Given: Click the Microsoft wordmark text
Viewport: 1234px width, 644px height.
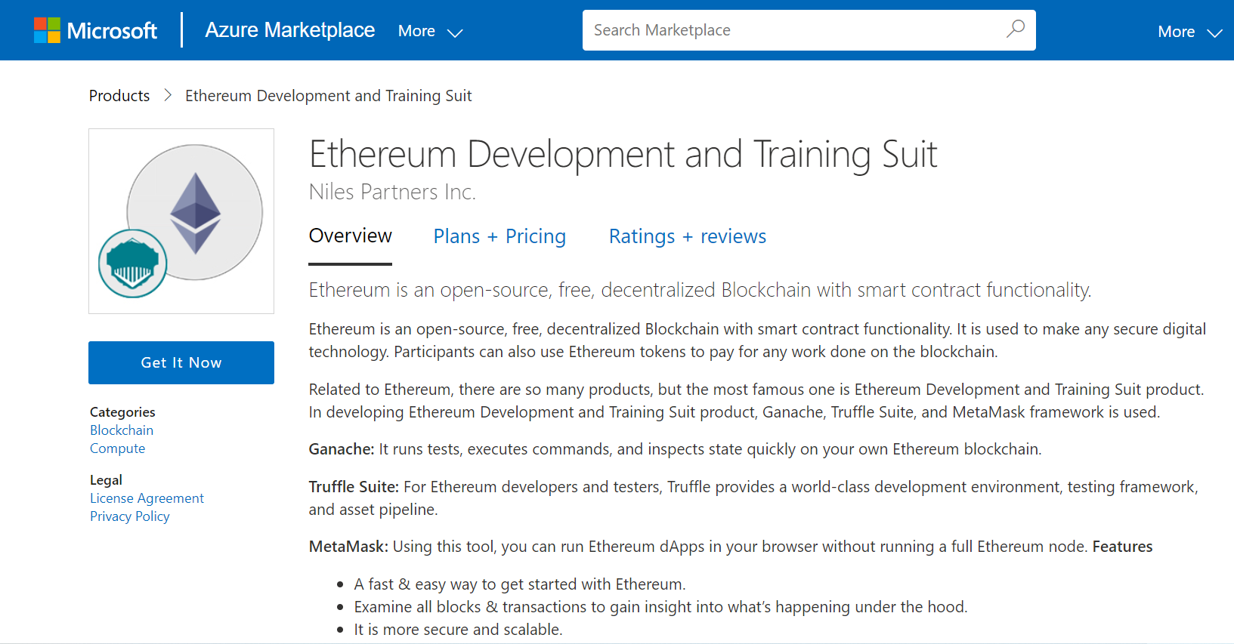Looking at the screenshot, I should click(x=112, y=31).
